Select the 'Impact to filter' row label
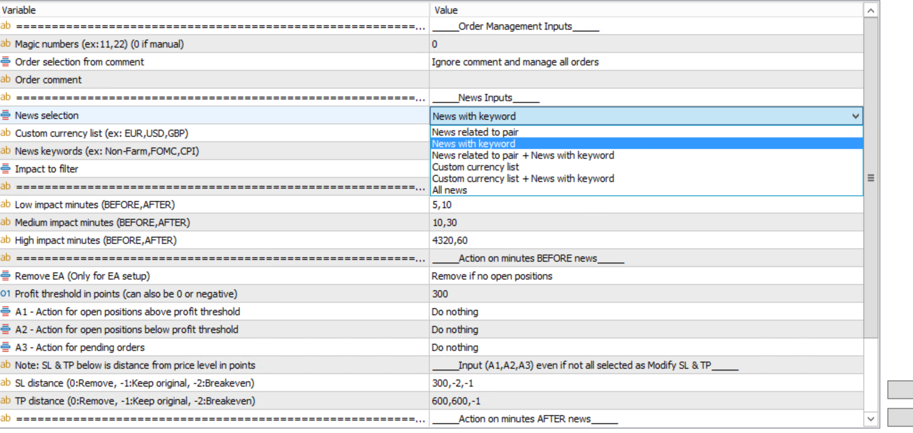The height and width of the screenshot is (433, 913). pos(46,169)
